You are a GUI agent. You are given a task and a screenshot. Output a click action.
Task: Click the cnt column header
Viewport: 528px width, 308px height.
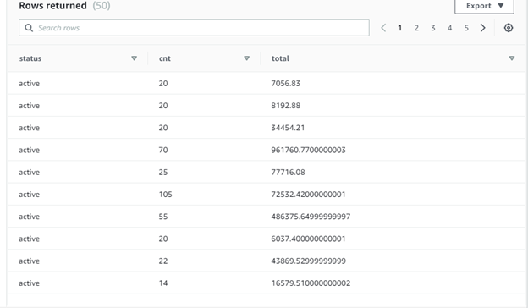pos(165,58)
